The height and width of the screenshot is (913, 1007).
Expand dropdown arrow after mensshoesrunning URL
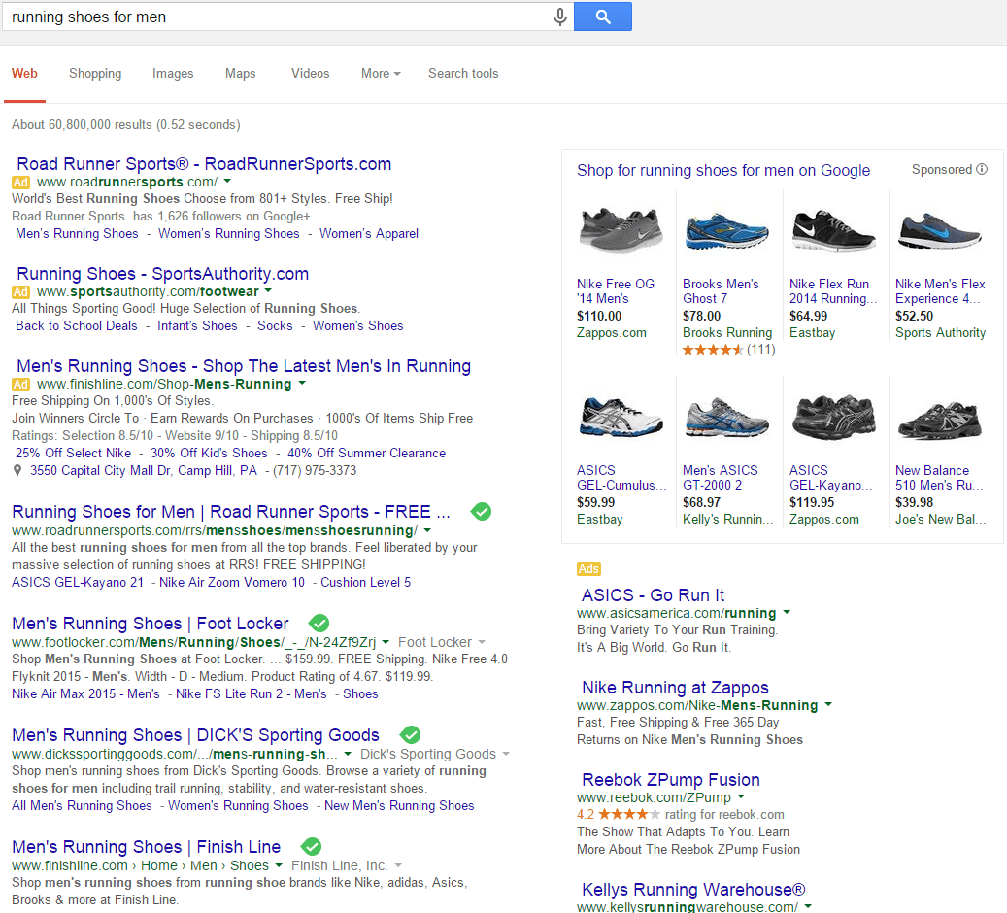(427, 530)
